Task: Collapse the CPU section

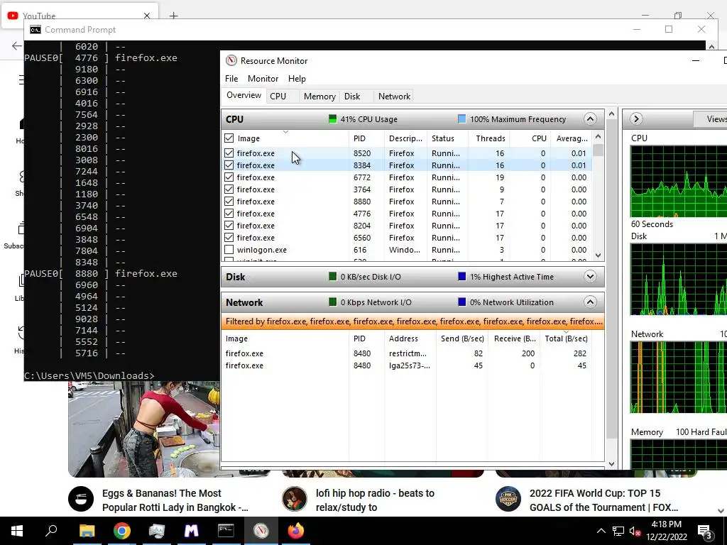Action: pos(590,119)
